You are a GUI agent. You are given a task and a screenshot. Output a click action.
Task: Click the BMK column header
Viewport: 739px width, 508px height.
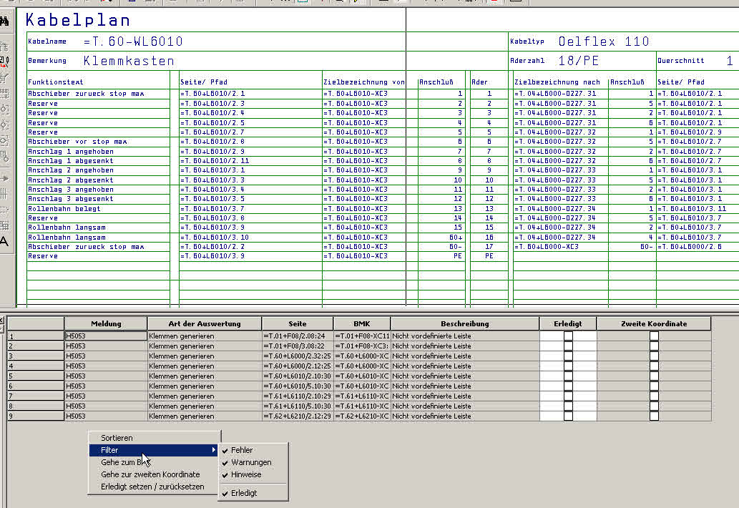362,323
